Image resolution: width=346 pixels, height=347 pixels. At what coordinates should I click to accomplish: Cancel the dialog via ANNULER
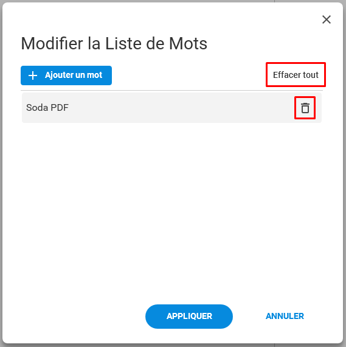(x=285, y=316)
